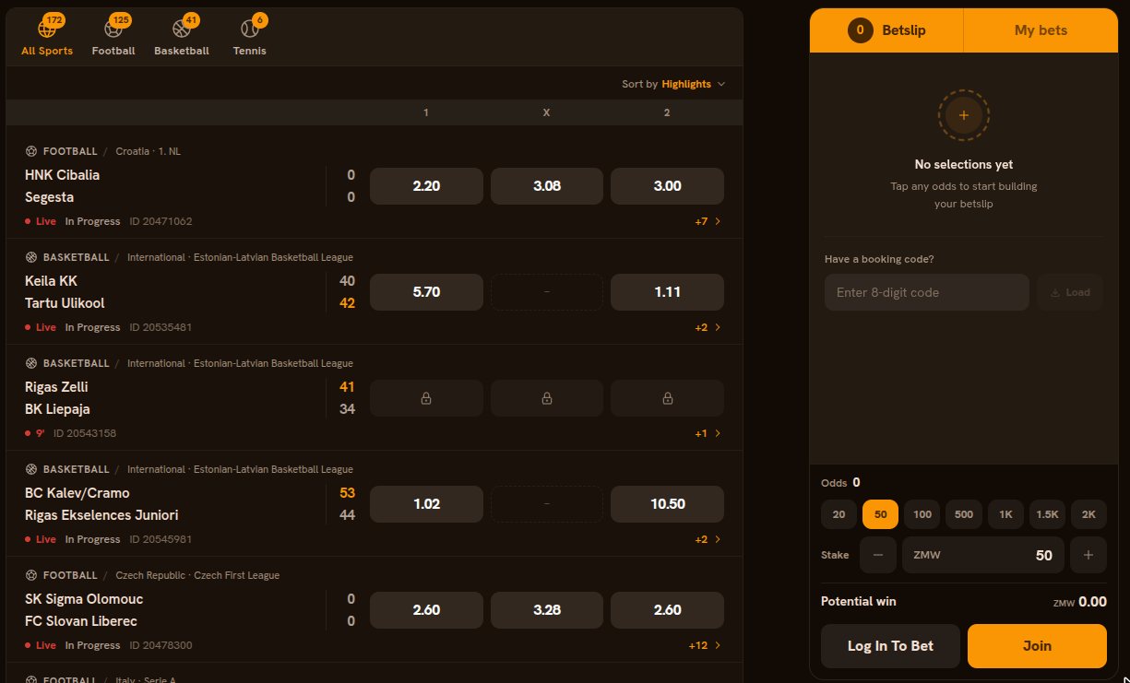The image size is (1130, 683).
Task: Pick draw odds 3.28 for Olomouc vs Liberec
Action: tap(547, 610)
